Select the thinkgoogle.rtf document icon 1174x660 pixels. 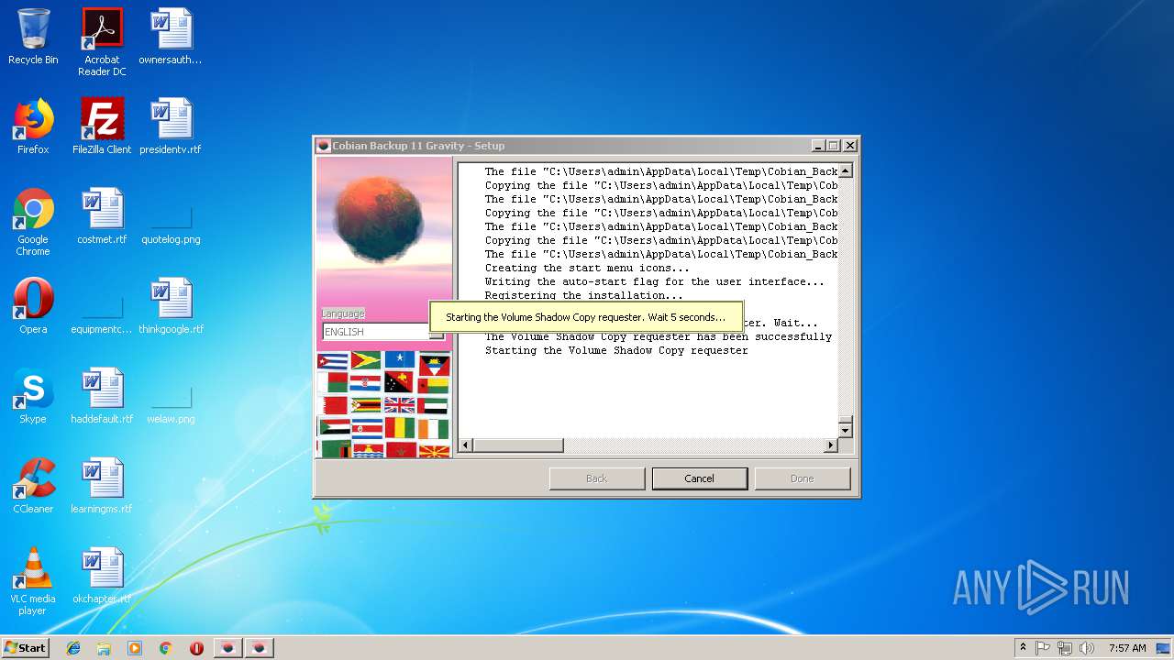tap(171, 306)
